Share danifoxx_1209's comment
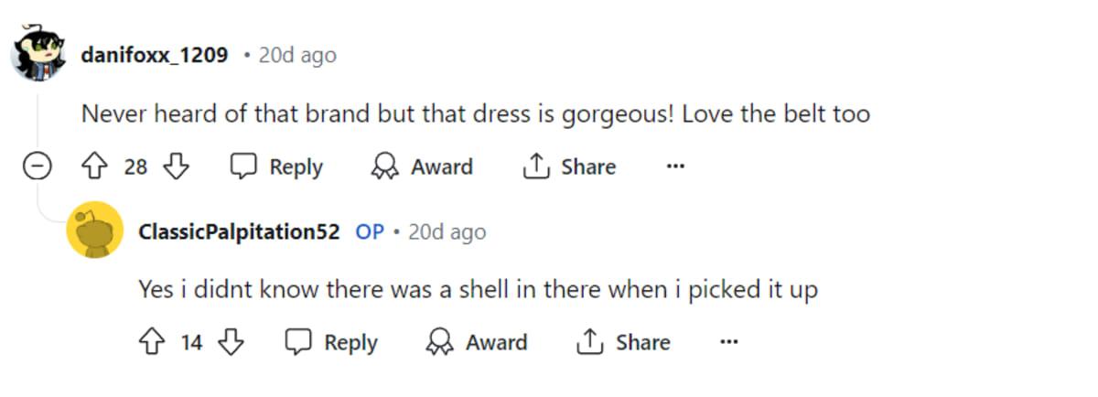The width and height of the screenshot is (1098, 397). click(x=569, y=166)
